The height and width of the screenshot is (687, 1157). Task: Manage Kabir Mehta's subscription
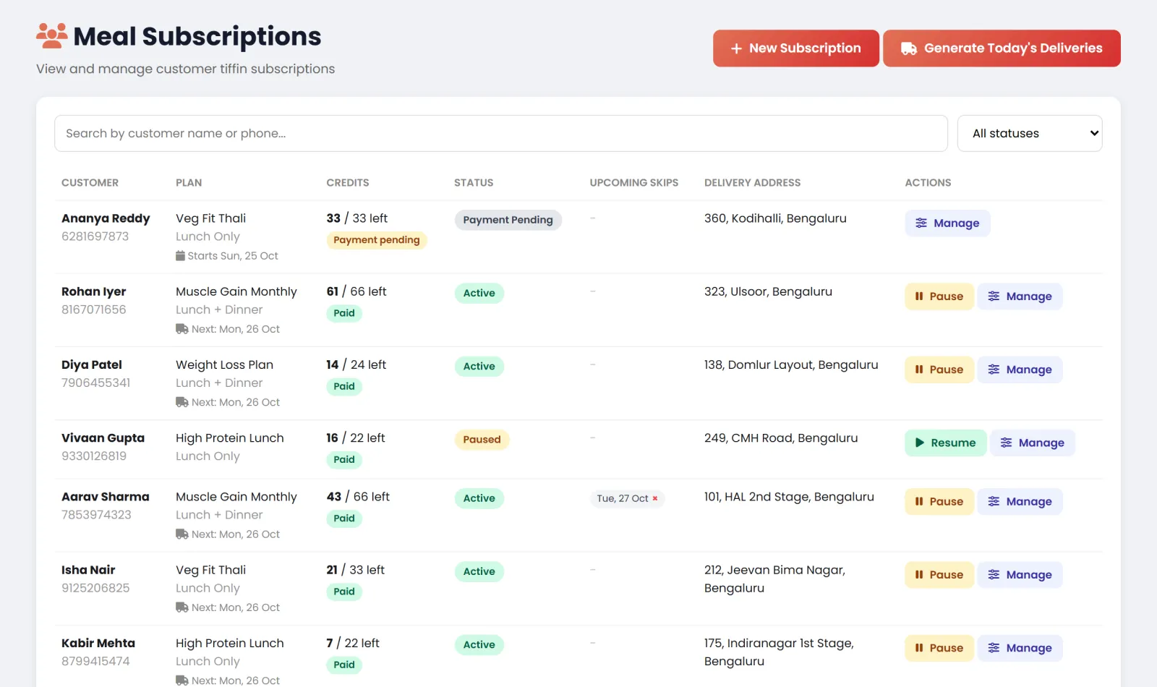[x=1020, y=648]
